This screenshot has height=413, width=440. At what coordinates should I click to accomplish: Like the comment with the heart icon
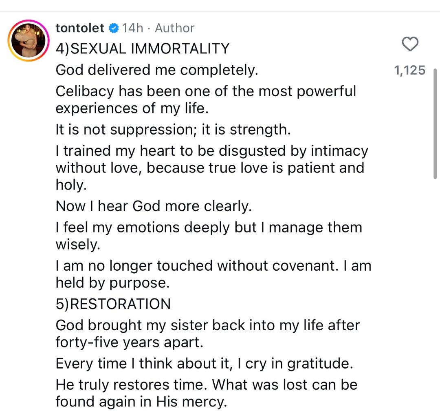click(410, 44)
